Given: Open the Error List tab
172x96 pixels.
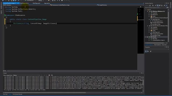Looking at the screenshot, I should [5, 94].
